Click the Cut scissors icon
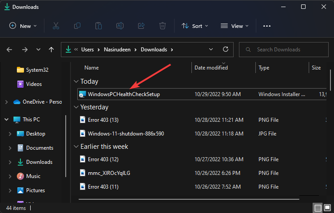 click(x=56, y=26)
